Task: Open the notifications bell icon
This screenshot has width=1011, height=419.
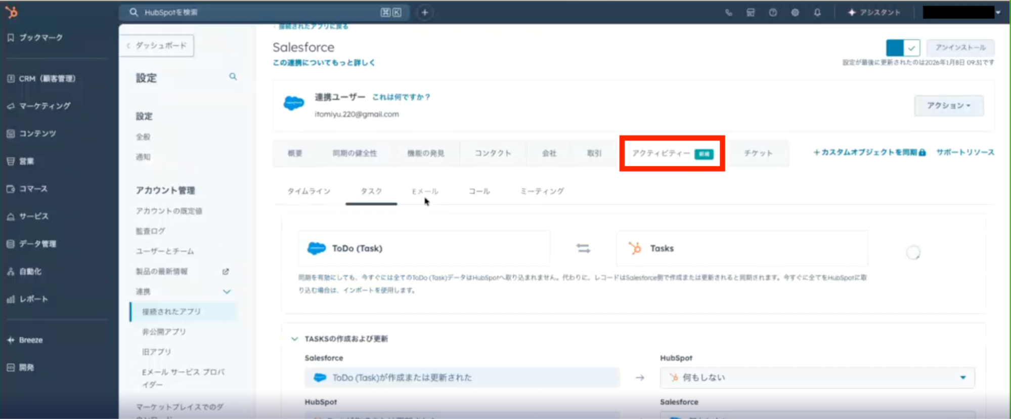Action: [x=817, y=13]
